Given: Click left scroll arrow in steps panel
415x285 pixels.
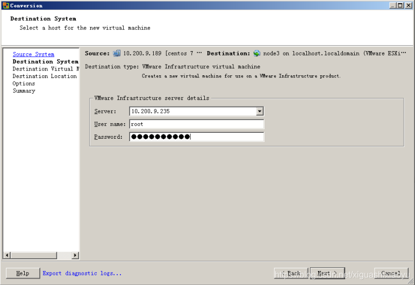Looking at the screenshot, I should (x=7, y=255).
